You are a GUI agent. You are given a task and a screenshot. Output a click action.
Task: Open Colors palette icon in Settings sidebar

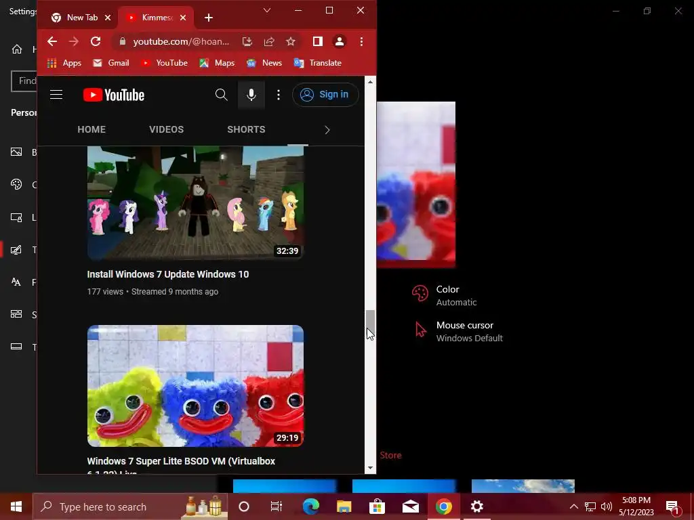coord(16,184)
